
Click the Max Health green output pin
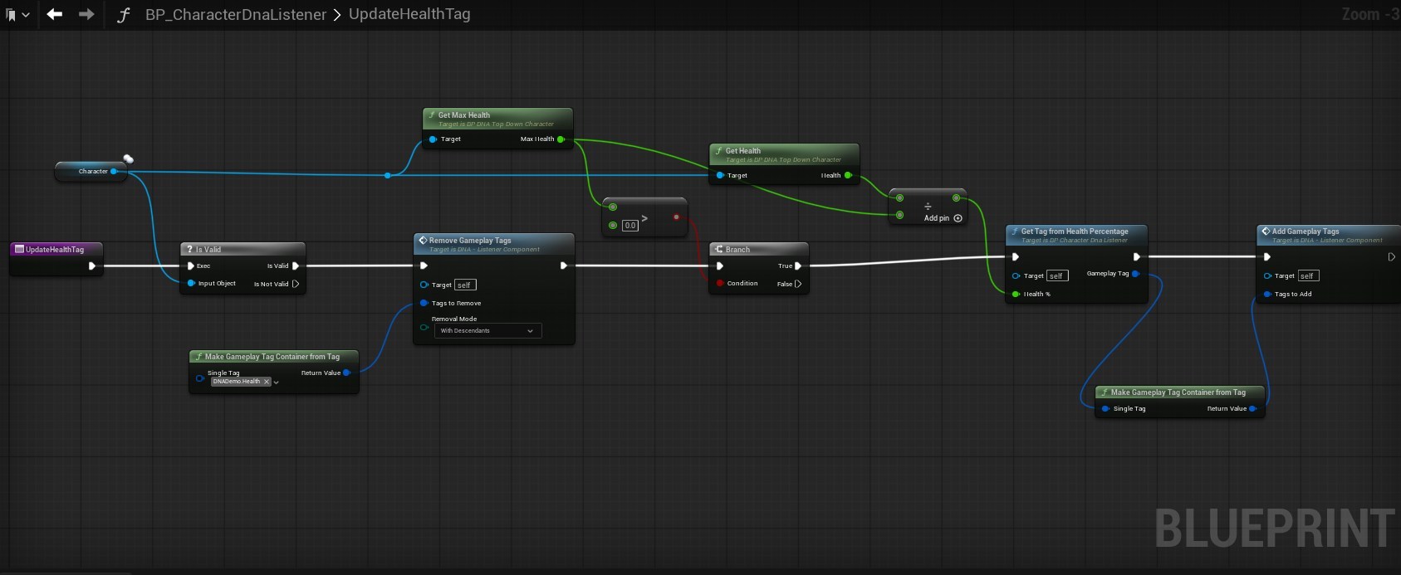point(561,139)
